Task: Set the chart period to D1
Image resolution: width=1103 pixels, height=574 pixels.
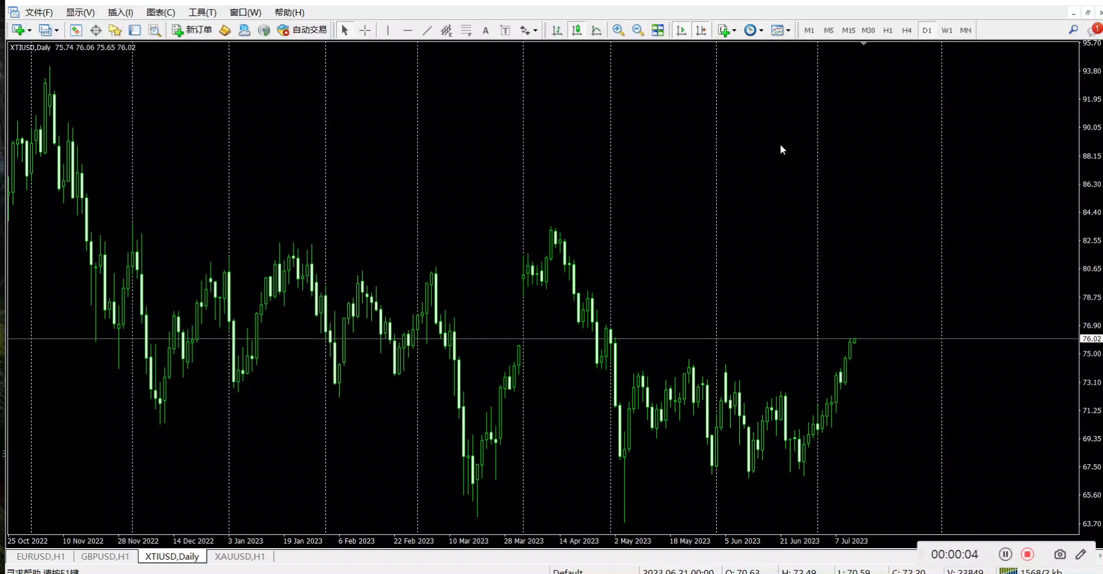Action: point(927,30)
